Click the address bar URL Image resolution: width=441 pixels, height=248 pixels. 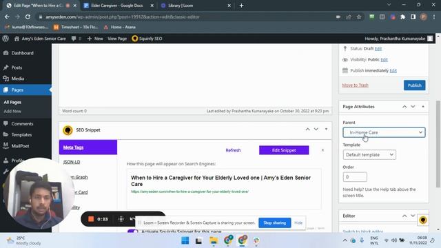click(x=123, y=17)
